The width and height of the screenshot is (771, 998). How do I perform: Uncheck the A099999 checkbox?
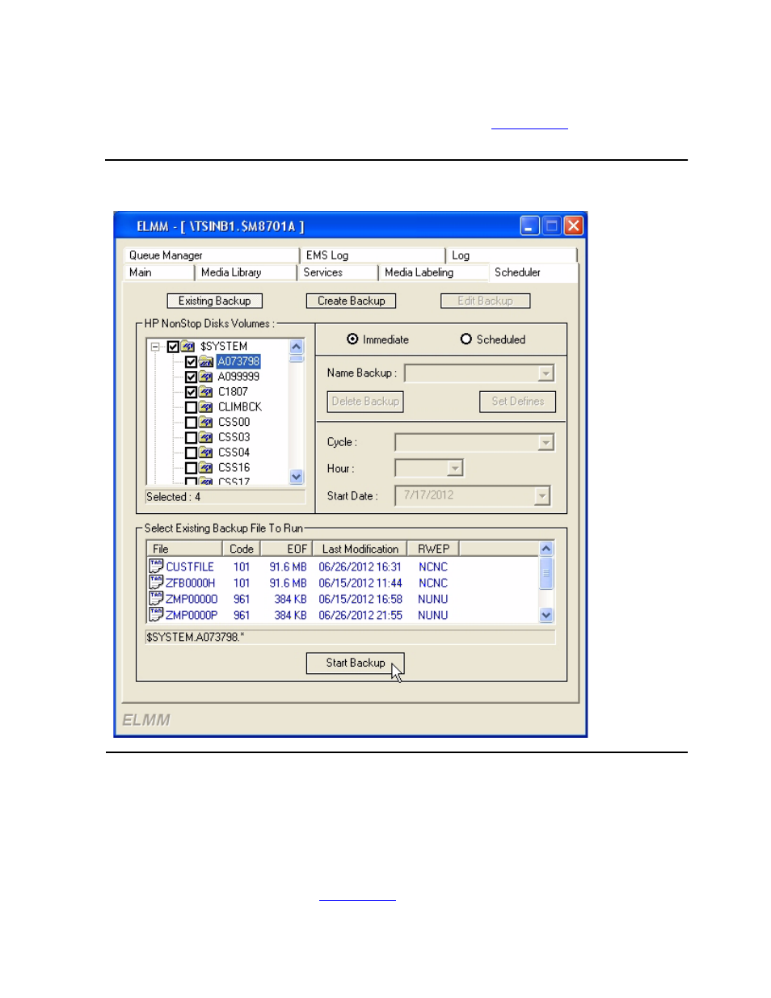pyautogui.click(x=191, y=377)
